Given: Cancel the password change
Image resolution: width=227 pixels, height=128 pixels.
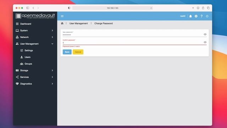Looking at the screenshot, I should pyautogui.click(x=78, y=52).
